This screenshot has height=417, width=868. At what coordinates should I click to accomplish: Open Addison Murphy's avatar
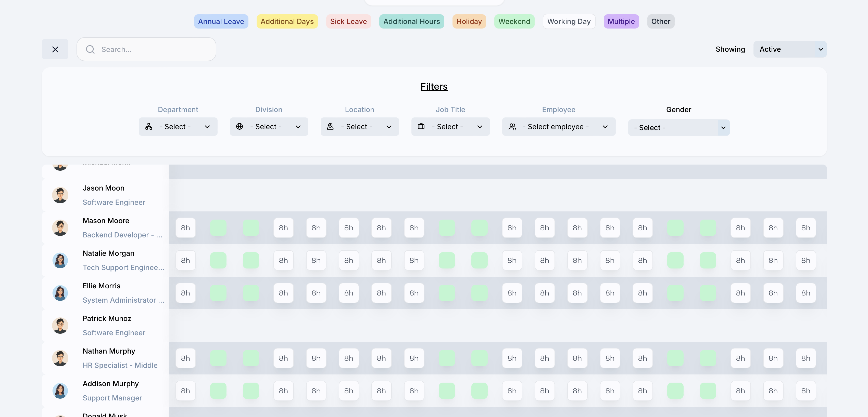coord(60,391)
